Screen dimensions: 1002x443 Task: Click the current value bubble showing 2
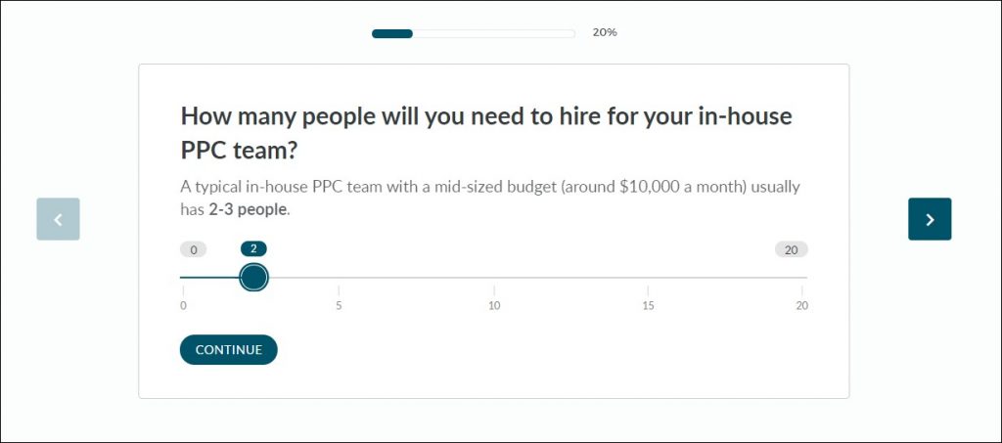click(253, 248)
